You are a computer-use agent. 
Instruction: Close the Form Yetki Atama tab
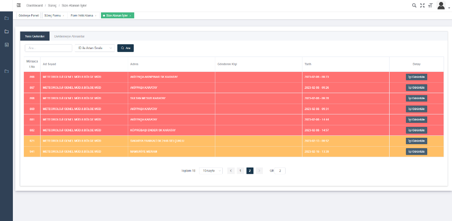(96, 16)
